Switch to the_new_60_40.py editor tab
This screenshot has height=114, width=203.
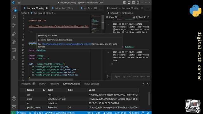pos(36,8)
